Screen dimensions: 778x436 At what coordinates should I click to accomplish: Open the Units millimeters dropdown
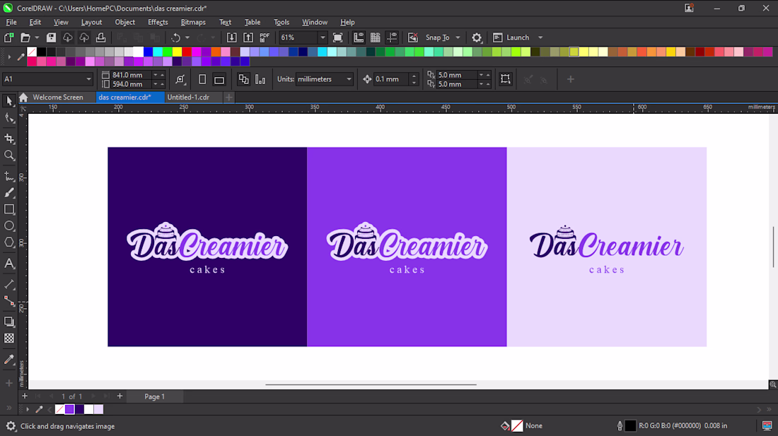(349, 79)
